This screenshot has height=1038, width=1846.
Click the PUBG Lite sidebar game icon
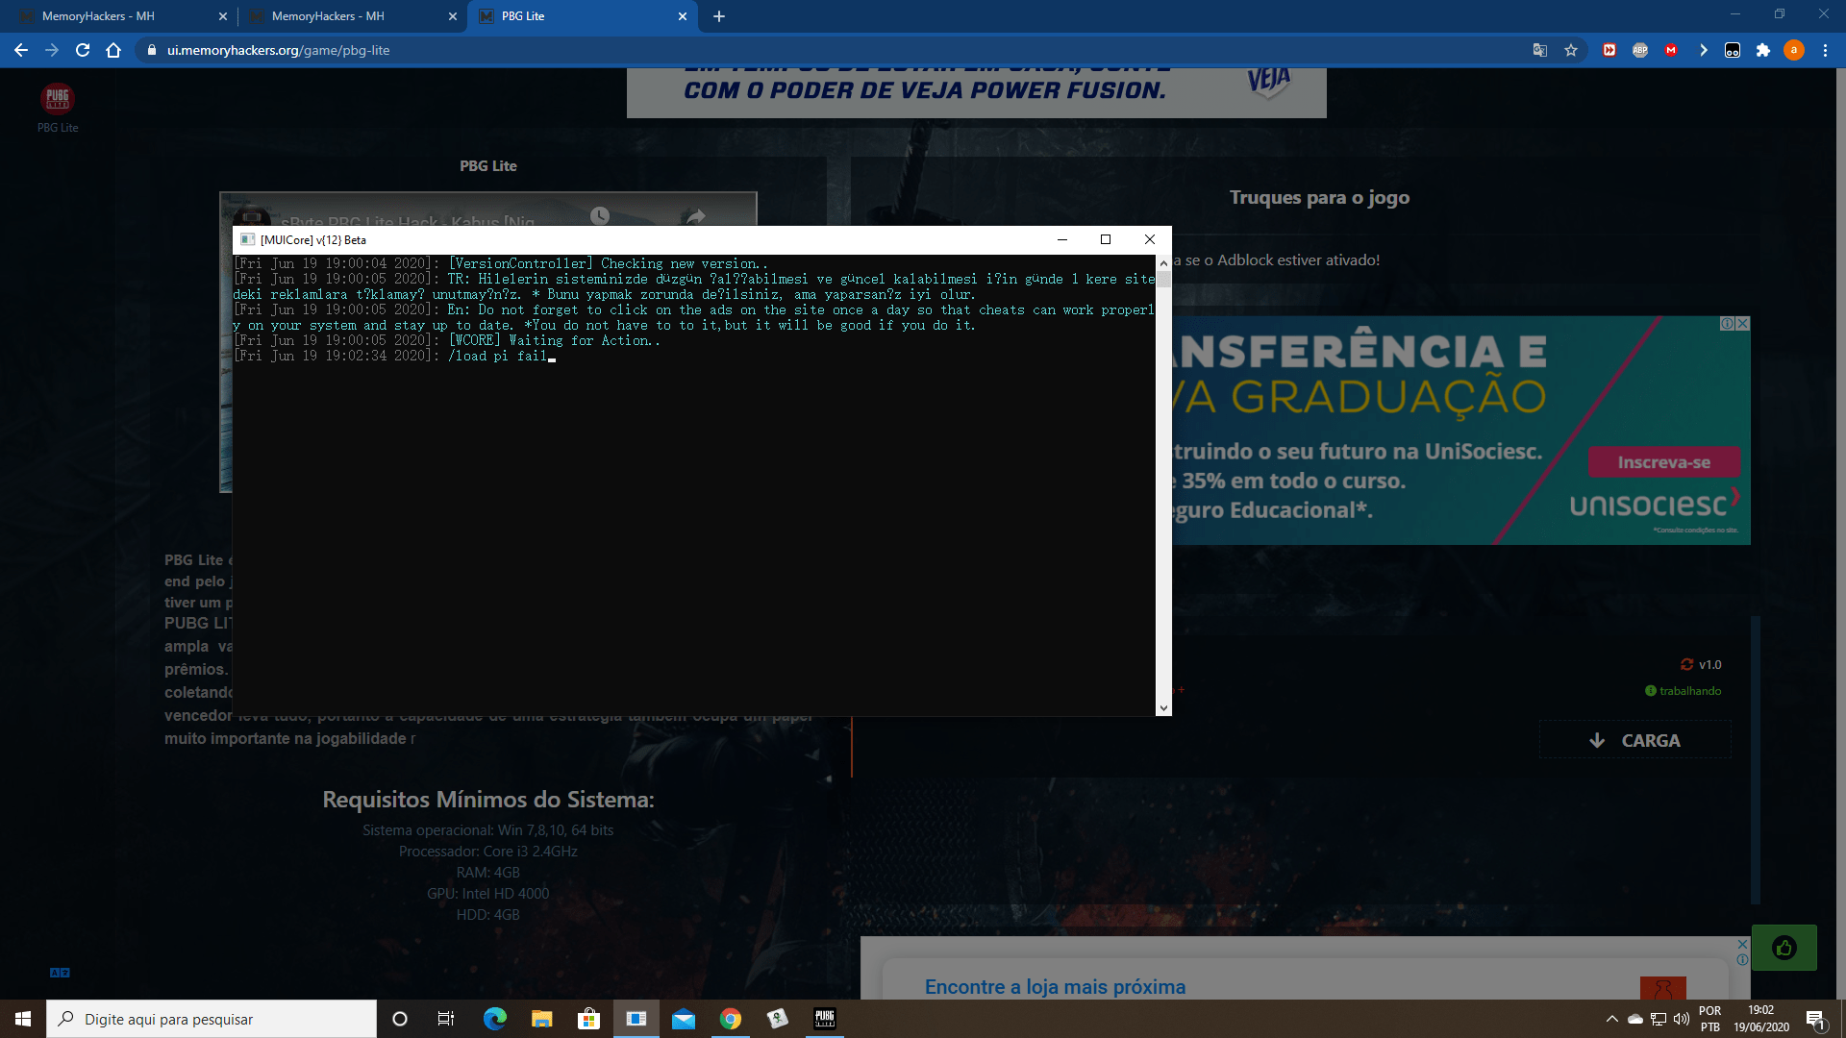(58, 99)
